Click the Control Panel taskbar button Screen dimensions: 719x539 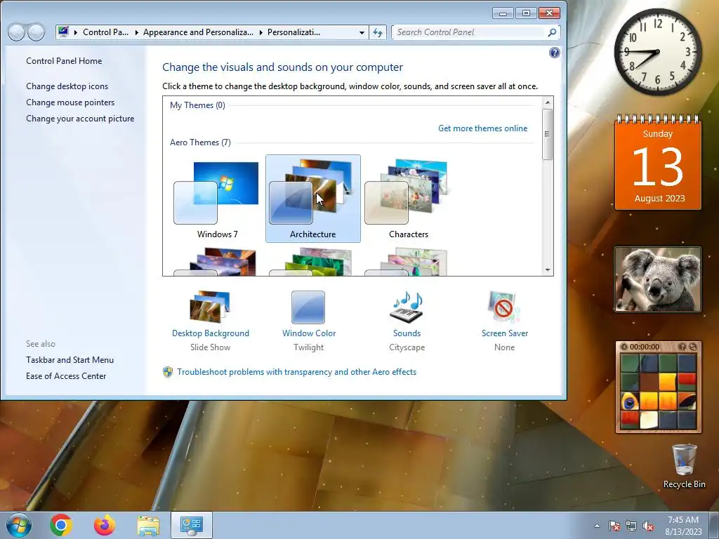pos(191,525)
